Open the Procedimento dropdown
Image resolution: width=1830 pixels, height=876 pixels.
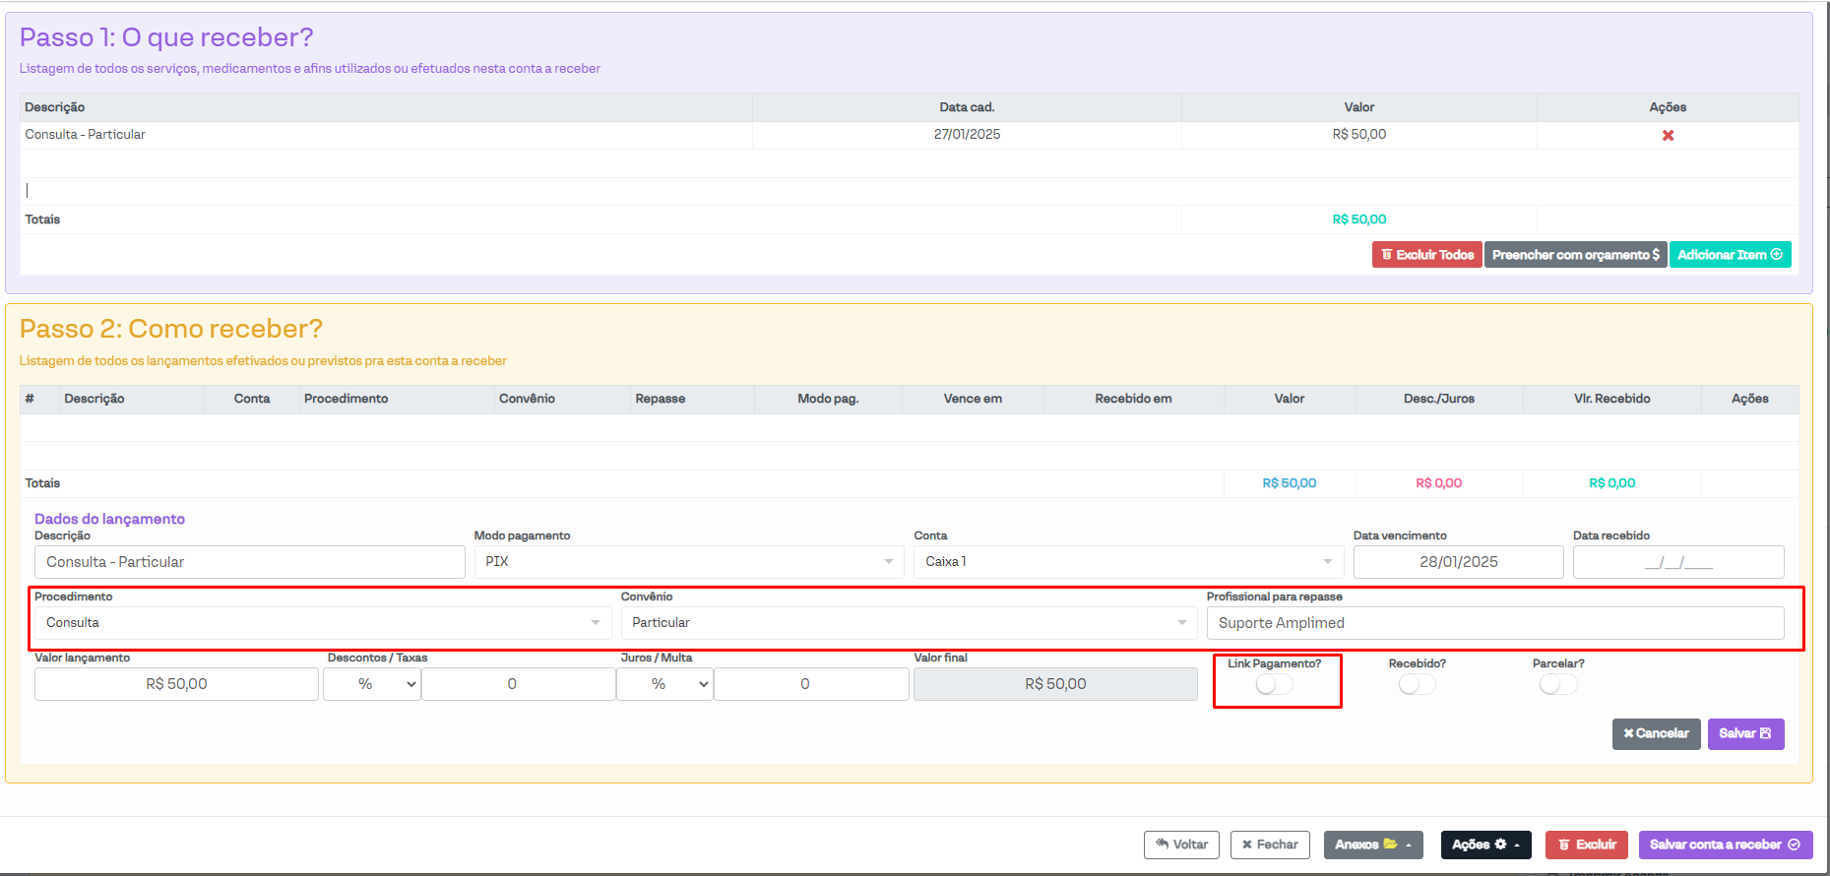click(x=322, y=623)
